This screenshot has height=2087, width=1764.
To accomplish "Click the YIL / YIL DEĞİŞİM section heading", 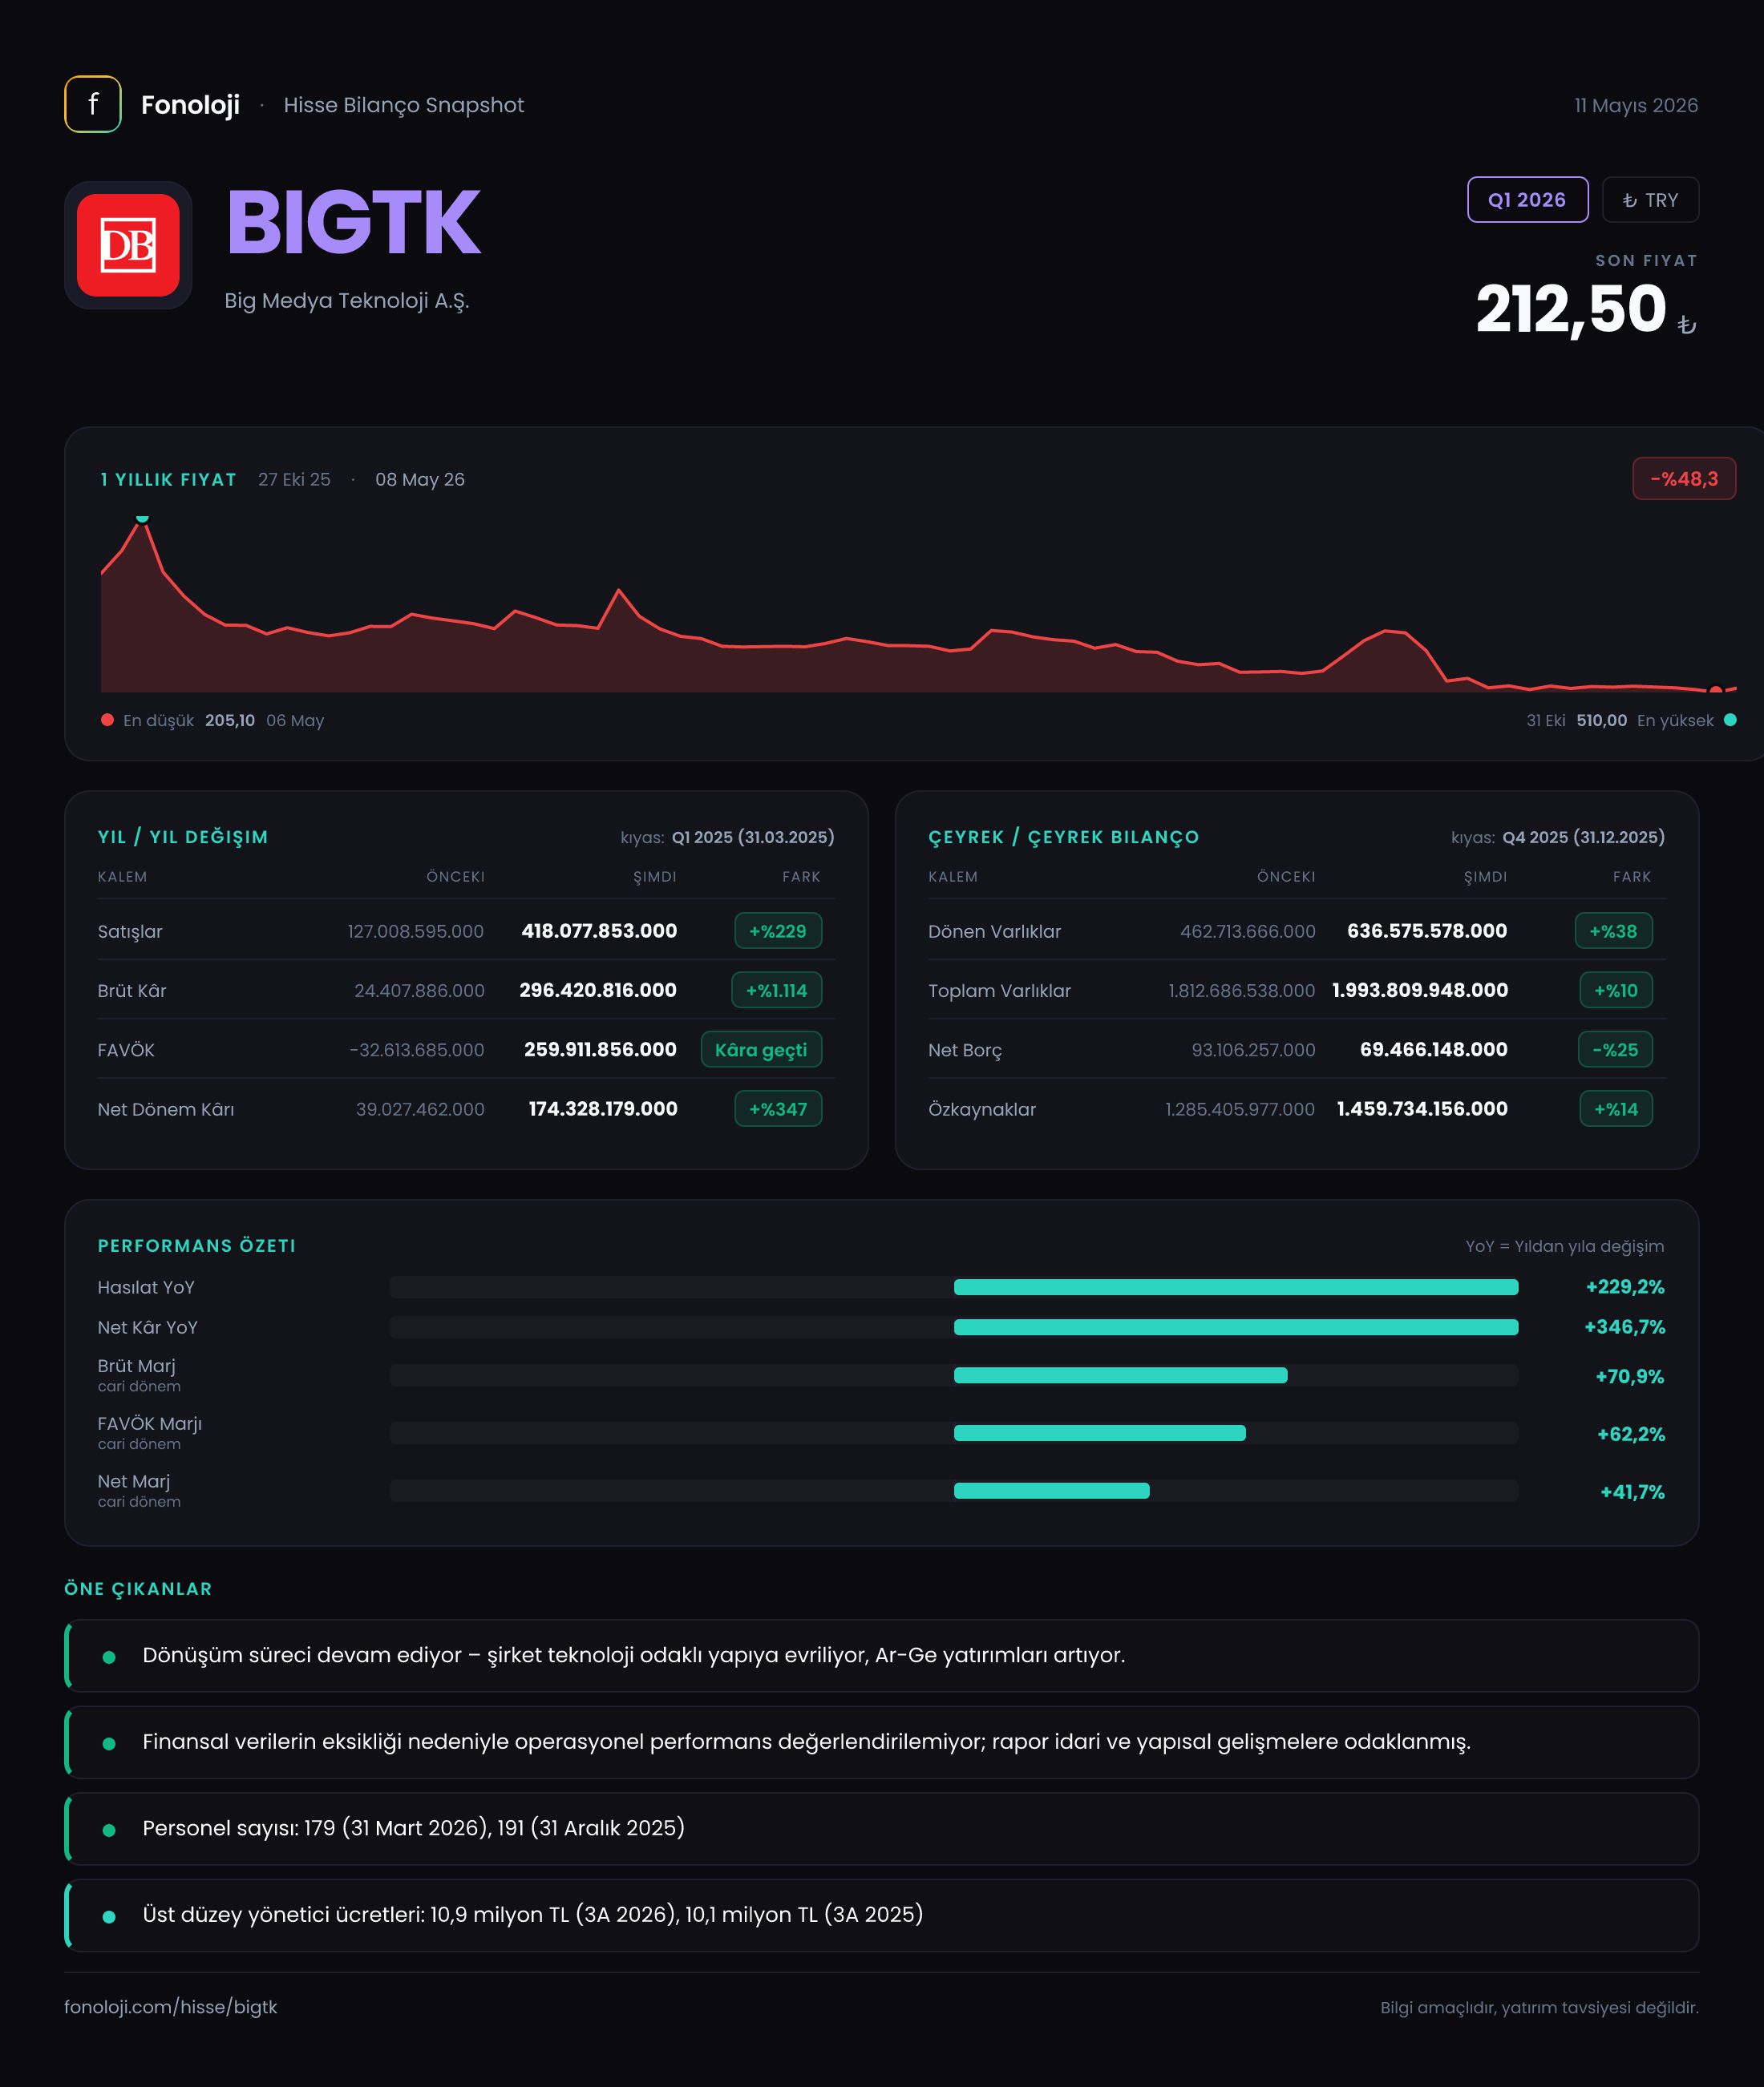I will (x=183, y=838).
